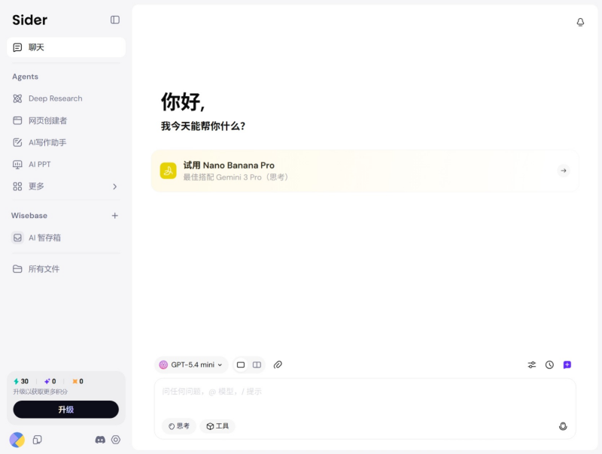View chat history clock icon
Screen dimensions: 602x454
[x=549, y=365]
